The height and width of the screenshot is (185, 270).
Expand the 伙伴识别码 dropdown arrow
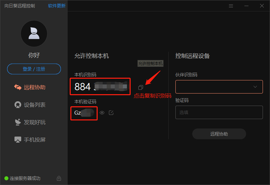click(255, 87)
